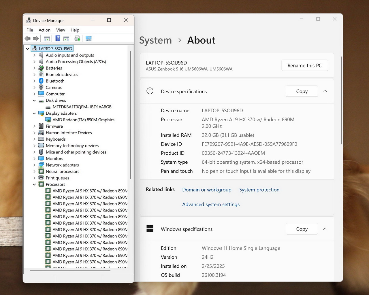The width and height of the screenshot is (369, 295).
Task: Select the MTFDKBA1TQFM-1BD1AABGB drive entry
Action: pos(82,107)
